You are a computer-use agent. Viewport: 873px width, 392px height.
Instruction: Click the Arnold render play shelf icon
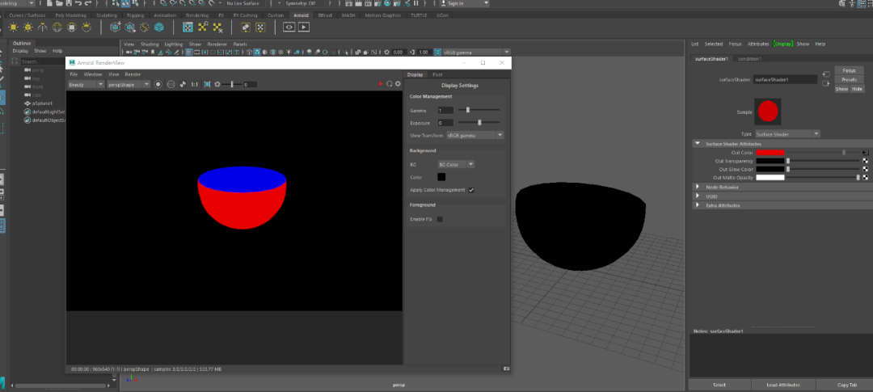click(303, 27)
